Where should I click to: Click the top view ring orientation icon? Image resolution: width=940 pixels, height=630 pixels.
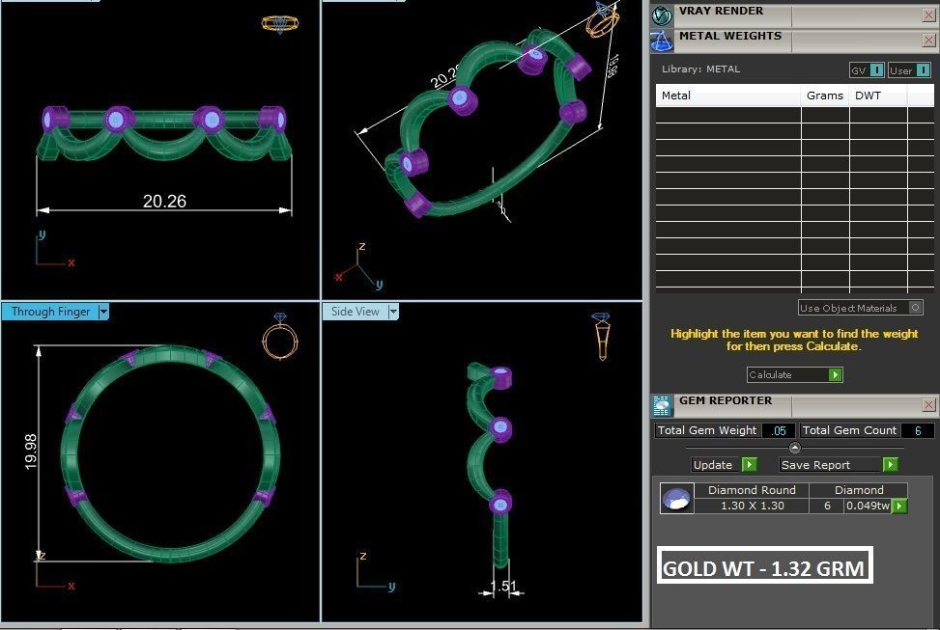point(279,24)
